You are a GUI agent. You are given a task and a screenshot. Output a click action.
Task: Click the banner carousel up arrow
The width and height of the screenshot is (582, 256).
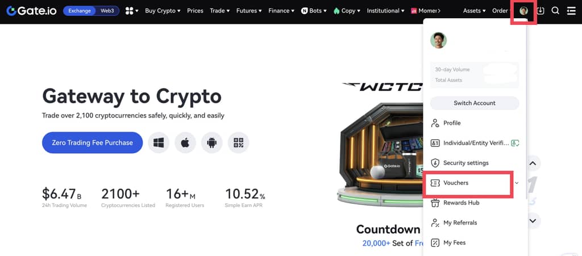tap(533, 163)
